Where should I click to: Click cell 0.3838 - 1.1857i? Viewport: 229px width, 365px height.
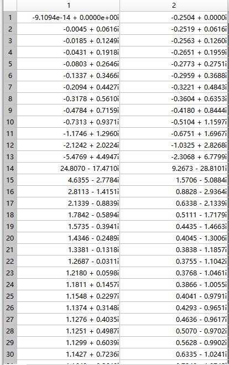[174, 249]
